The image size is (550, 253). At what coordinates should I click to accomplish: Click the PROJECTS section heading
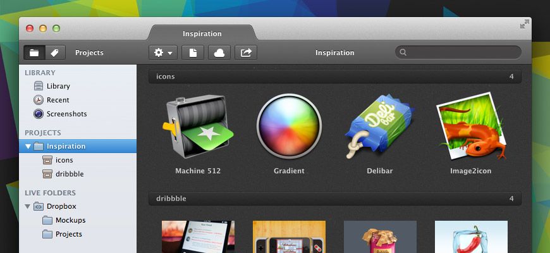(43, 133)
